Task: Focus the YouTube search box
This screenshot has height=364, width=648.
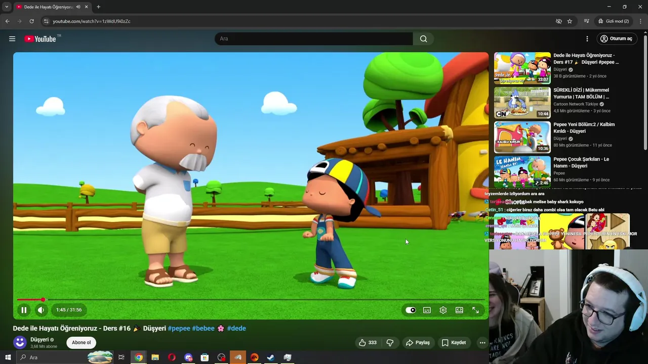Action: pos(314,38)
